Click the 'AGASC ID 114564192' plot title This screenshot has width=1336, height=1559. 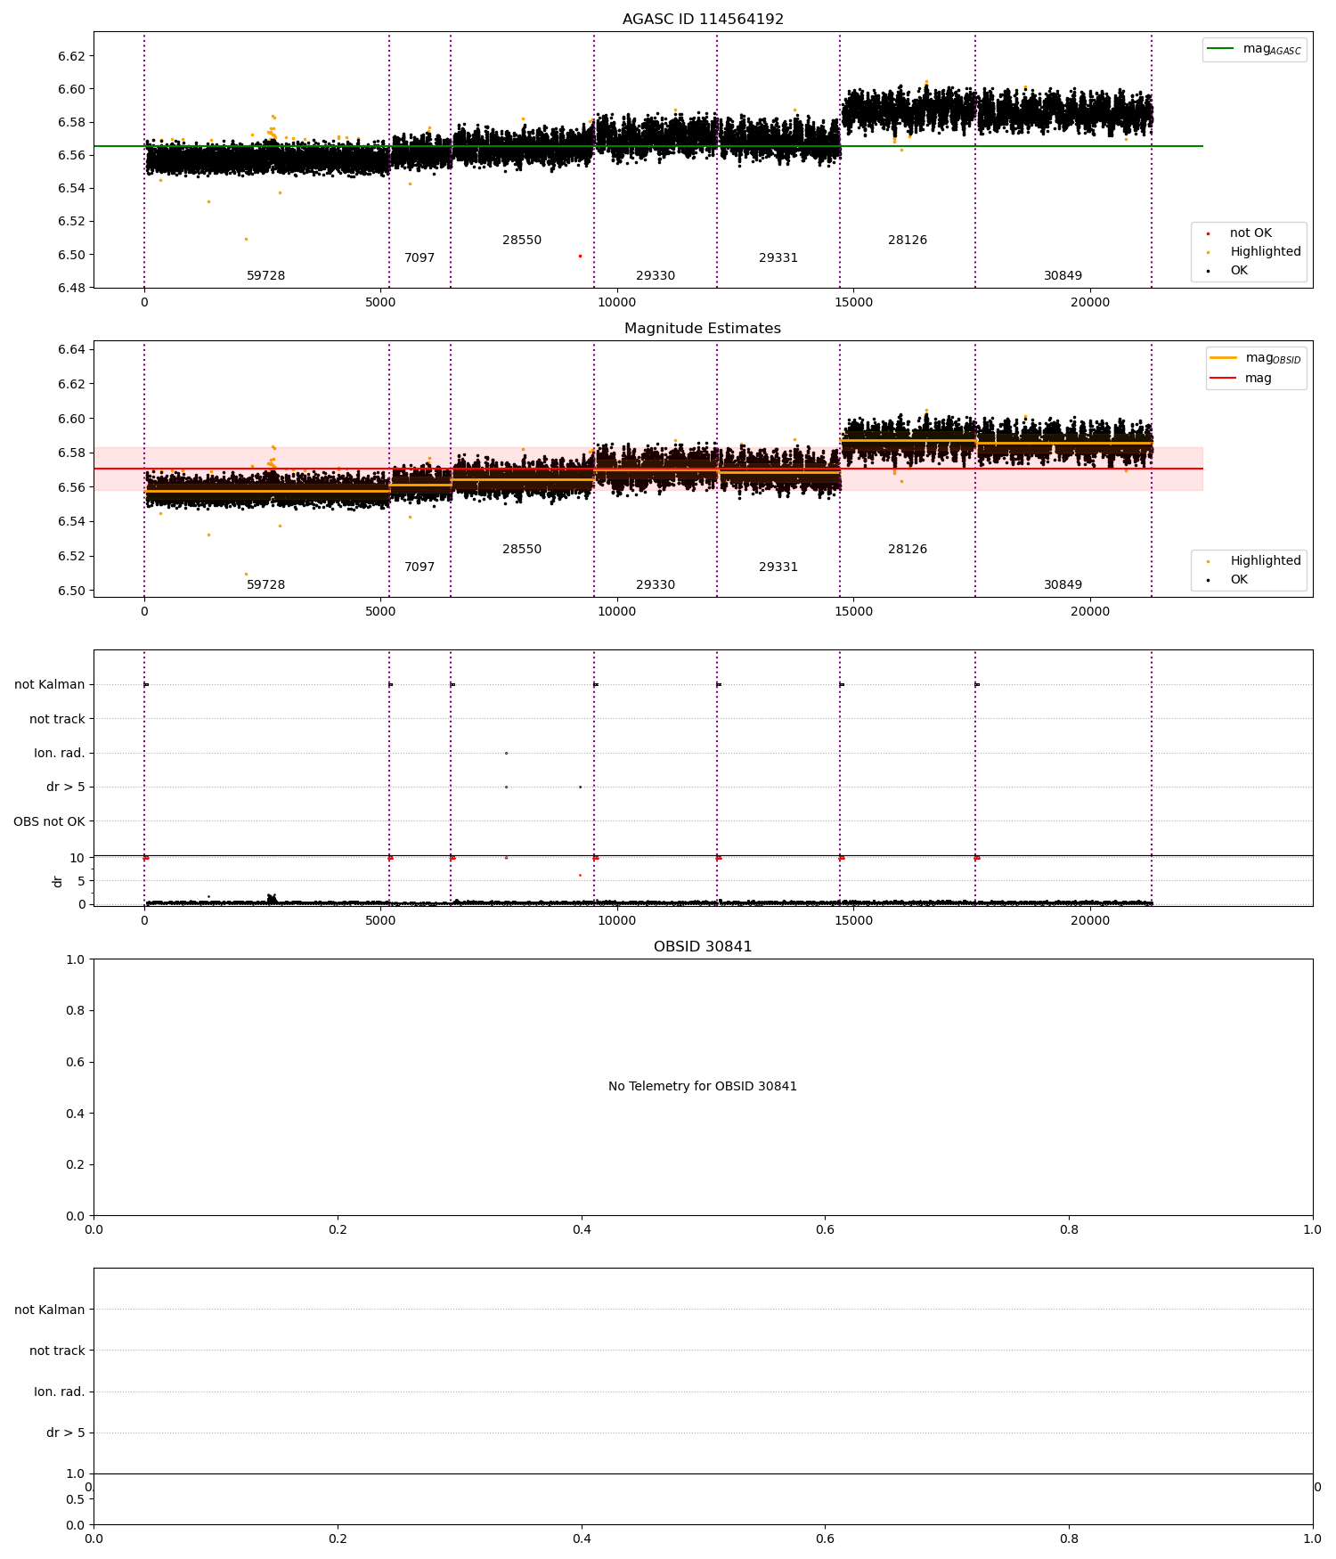point(703,20)
